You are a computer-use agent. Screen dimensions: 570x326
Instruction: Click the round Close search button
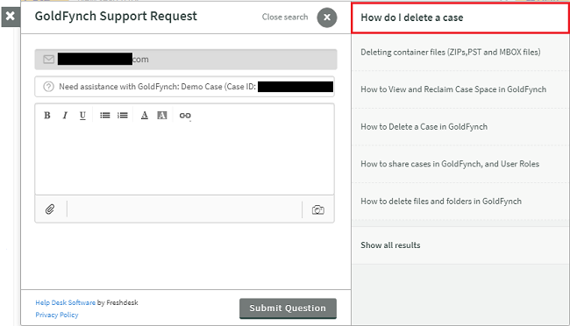coord(327,18)
